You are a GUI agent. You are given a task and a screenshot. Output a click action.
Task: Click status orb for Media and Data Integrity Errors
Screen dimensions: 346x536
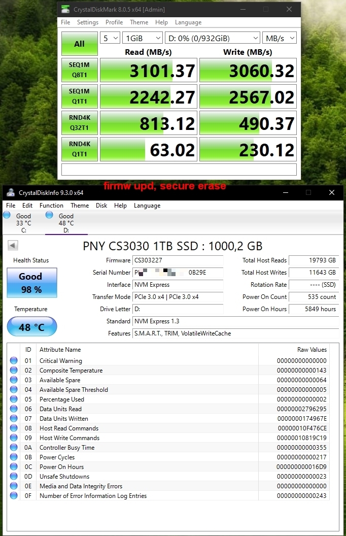(x=14, y=486)
